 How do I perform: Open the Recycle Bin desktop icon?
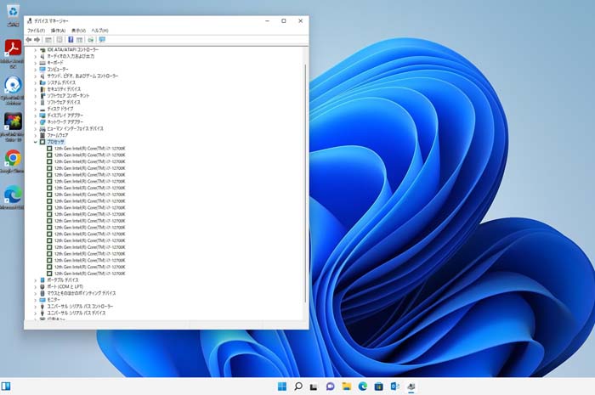pyautogui.click(x=13, y=15)
